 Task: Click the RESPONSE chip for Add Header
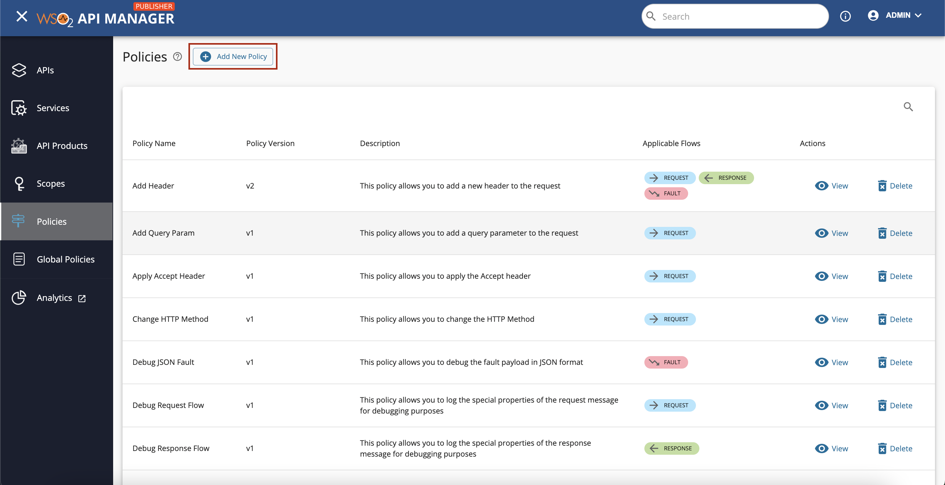click(x=726, y=178)
